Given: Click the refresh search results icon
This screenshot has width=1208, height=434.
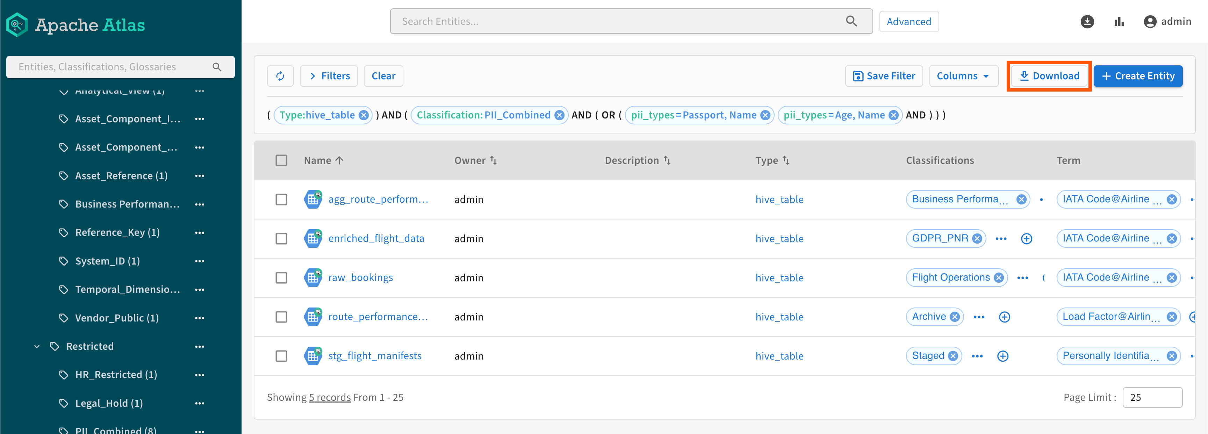Looking at the screenshot, I should (280, 76).
